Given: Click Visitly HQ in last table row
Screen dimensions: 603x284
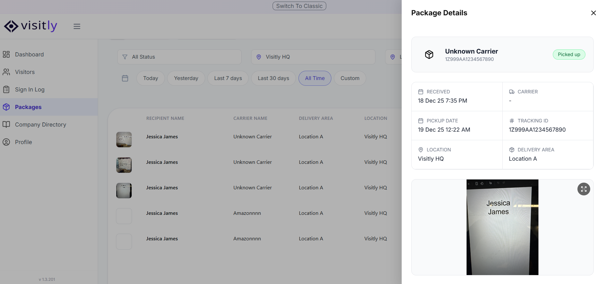Looking at the screenshot, I should click(375, 239).
